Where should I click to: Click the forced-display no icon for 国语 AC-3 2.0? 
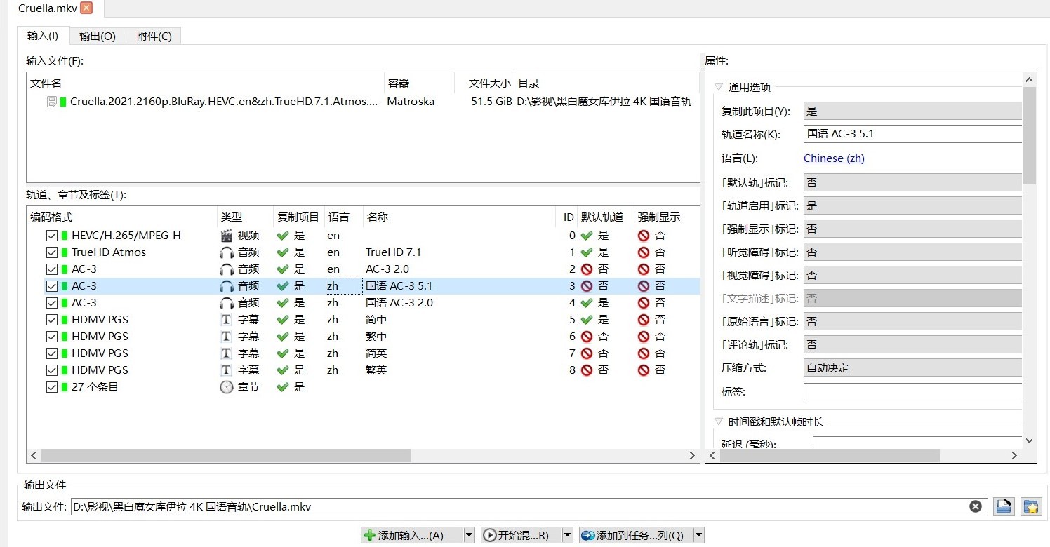[644, 303]
